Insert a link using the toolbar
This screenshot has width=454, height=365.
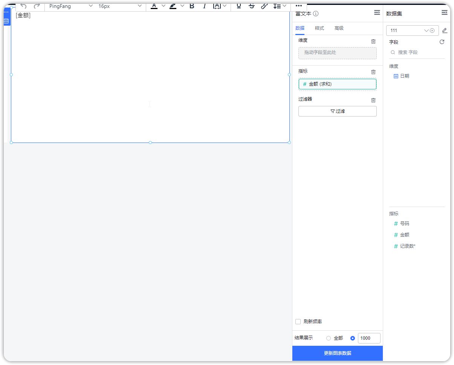[264, 6]
